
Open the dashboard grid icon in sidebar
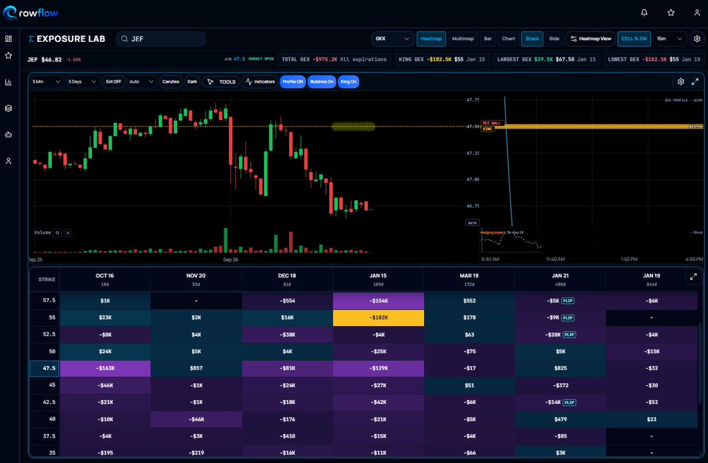coord(8,39)
